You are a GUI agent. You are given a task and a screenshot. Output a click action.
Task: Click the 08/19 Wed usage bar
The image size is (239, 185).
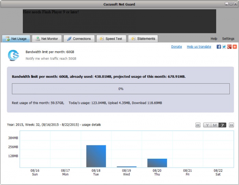(127, 167)
